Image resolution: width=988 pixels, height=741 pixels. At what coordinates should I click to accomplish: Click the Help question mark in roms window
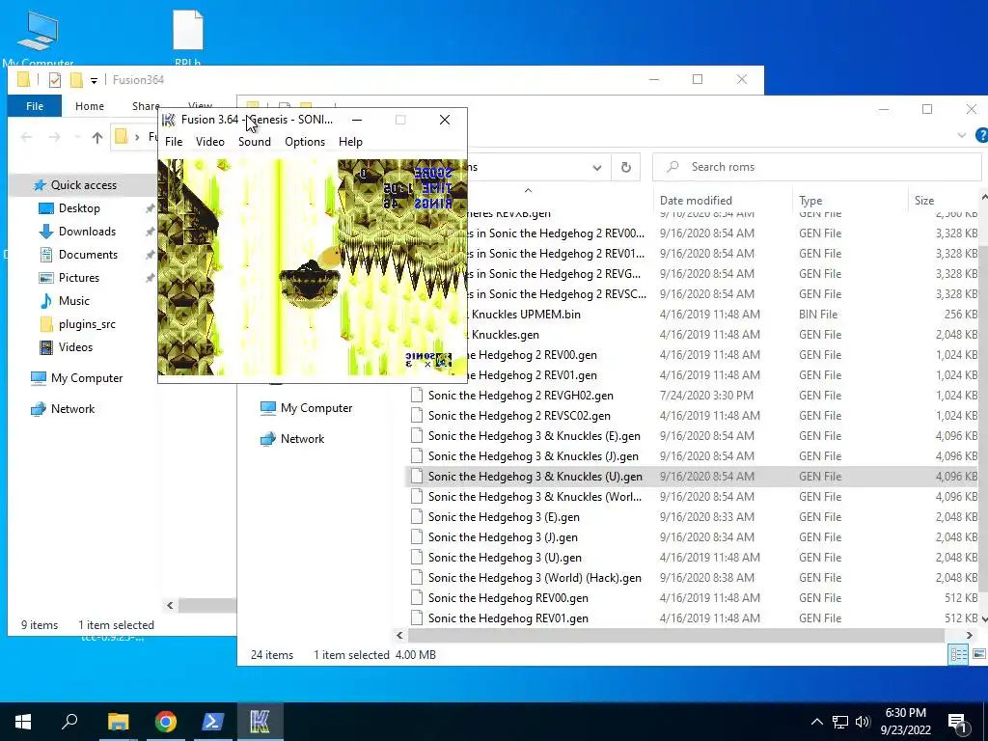pos(981,135)
